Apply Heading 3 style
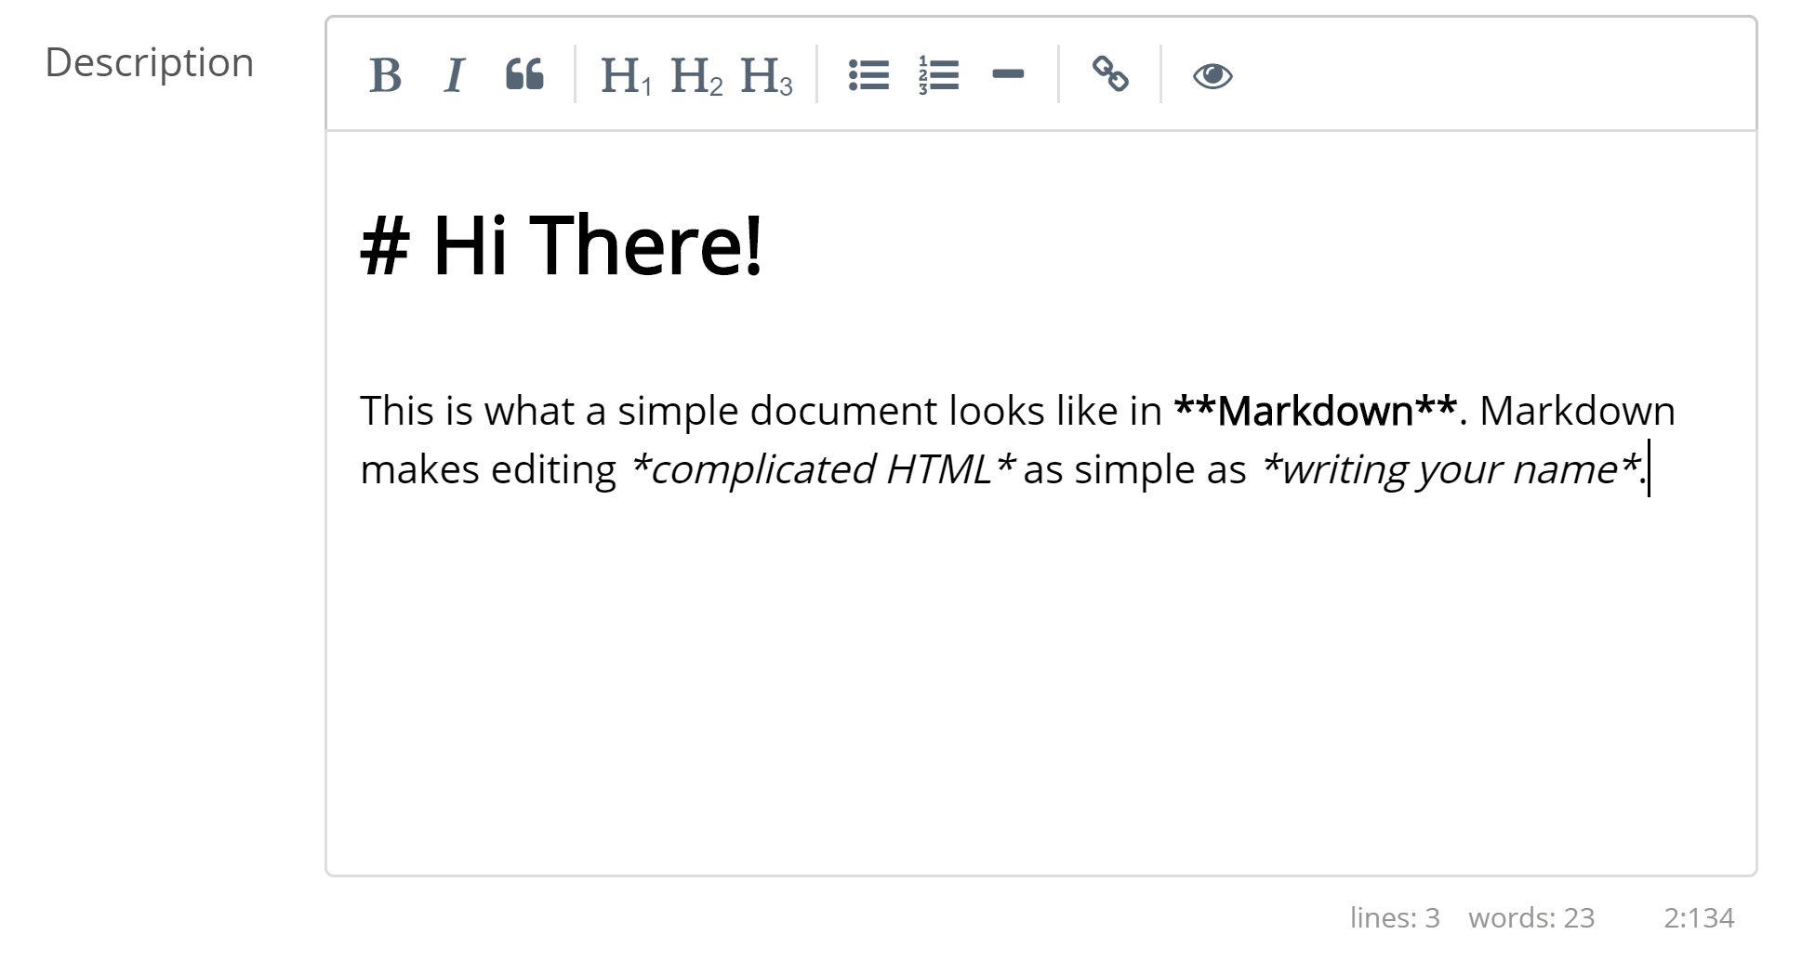Screen dimensions: 1802x961 click(x=766, y=75)
